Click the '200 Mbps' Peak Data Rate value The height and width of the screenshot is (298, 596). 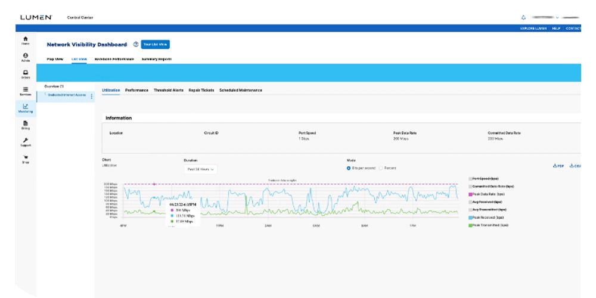pos(401,139)
